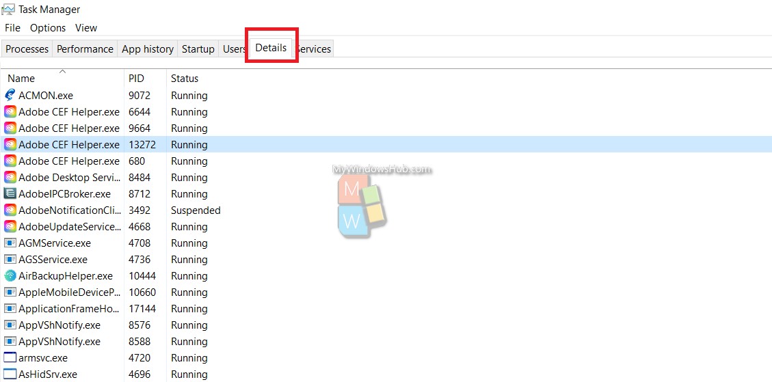Viewport: 772px width, 382px height.
Task: Select highlighted Adobe CEF Helper.exe PID 13272
Action: coord(69,145)
